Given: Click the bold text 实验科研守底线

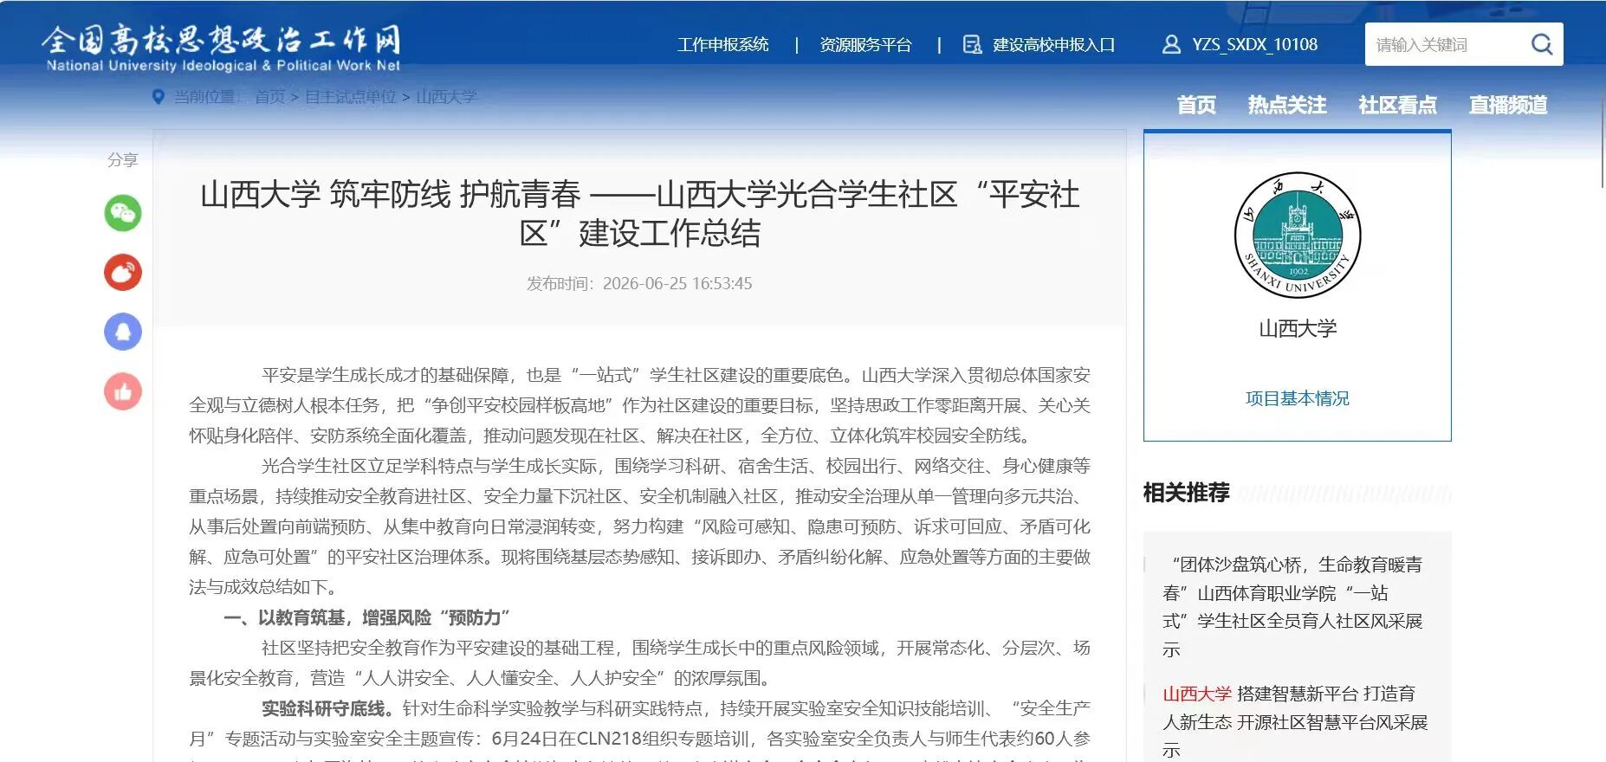Looking at the screenshot, I should tap(327, 708).
